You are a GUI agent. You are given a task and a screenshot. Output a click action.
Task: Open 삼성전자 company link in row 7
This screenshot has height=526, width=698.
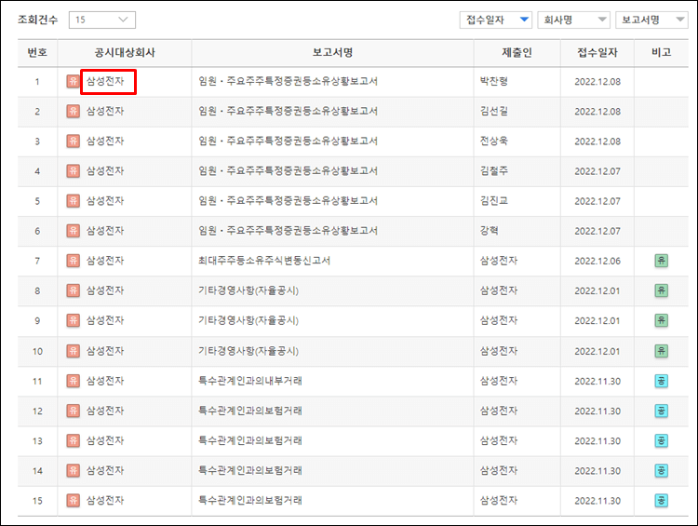point(105,260)
